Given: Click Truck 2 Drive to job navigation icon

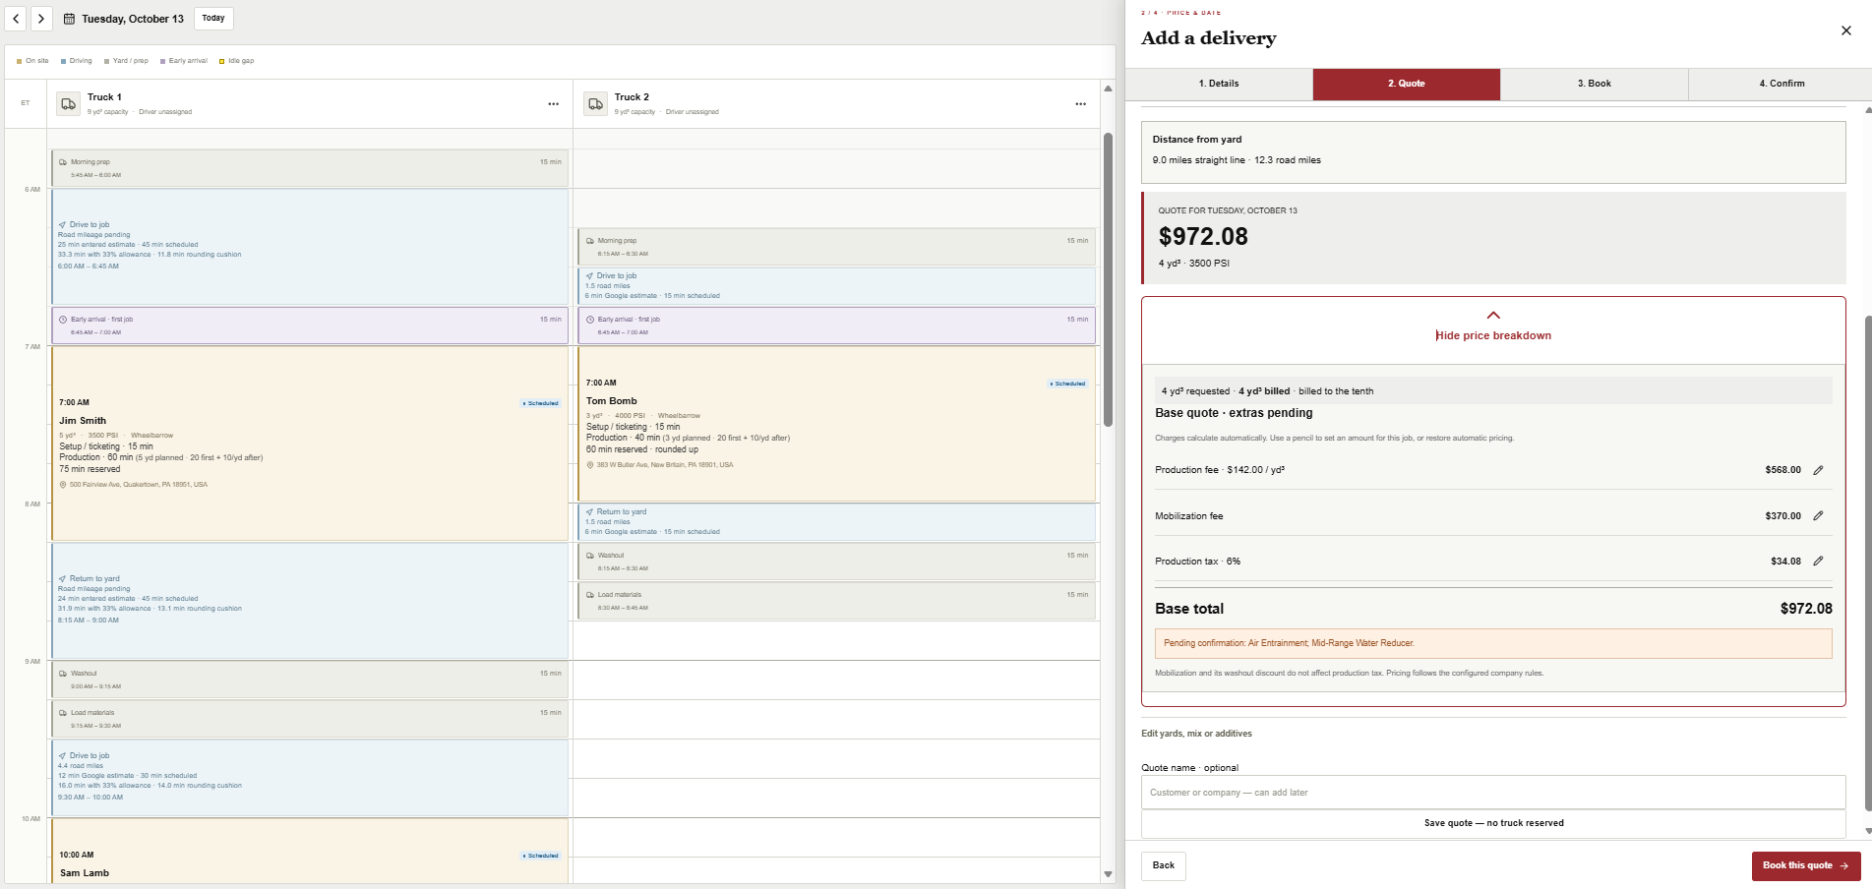Looking at the screenshot, I should pyautogui.click(x=589, y=276).
